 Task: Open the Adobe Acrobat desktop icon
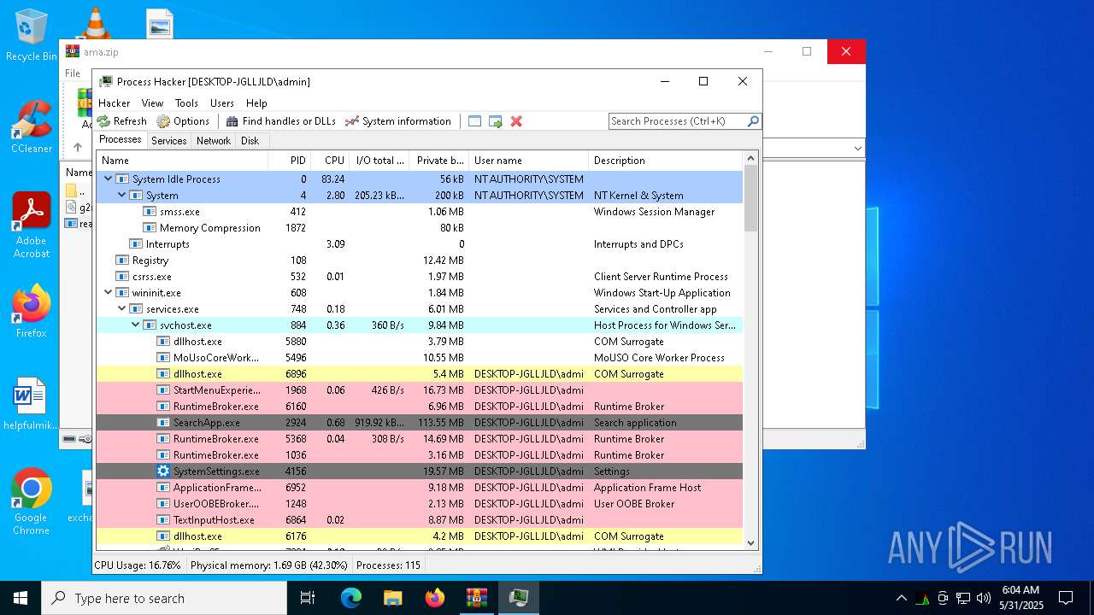click(x=32, y=225)
